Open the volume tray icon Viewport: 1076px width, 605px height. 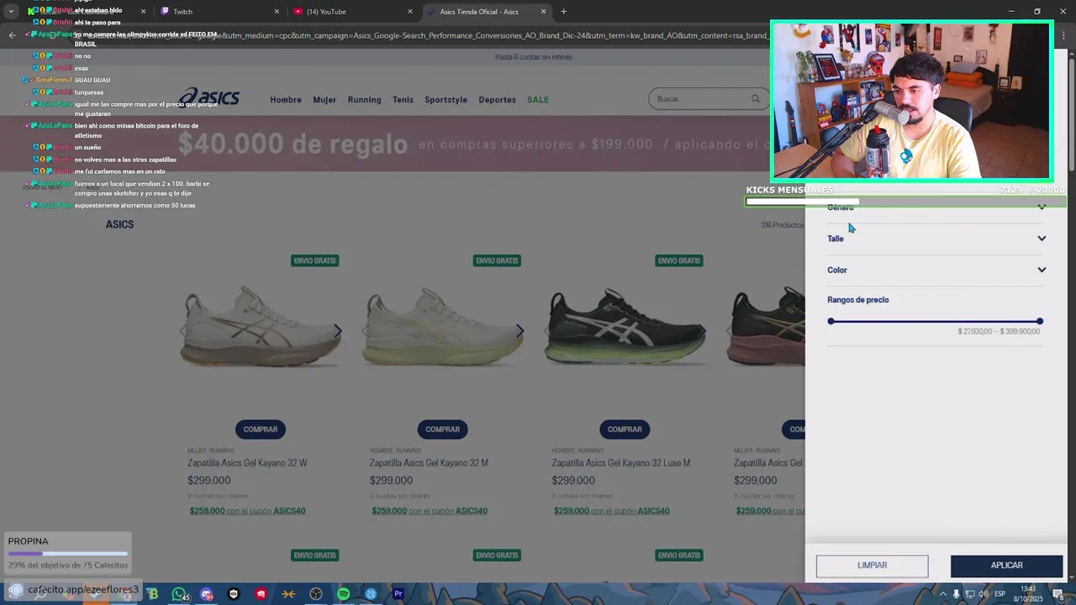pyautogui.click(x=983, y=594)
